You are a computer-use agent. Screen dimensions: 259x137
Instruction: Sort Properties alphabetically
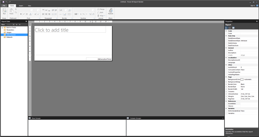pyautogui.click(x=230, y=28)
